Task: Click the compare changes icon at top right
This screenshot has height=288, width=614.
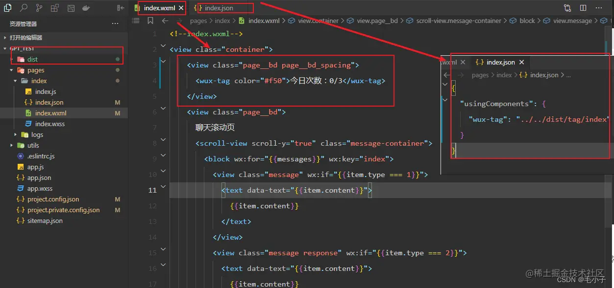Action: click(x=567, y=8)
